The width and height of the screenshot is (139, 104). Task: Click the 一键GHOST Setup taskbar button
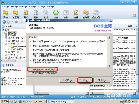click(x=60, y=102)
